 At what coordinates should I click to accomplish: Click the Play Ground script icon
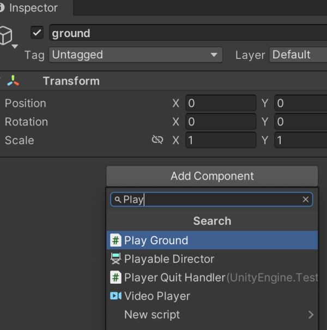[x=116, y=240]
